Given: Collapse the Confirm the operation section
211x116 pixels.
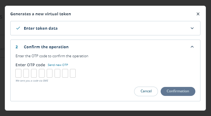Looking at the screenshot, I should tap(192, 47).
